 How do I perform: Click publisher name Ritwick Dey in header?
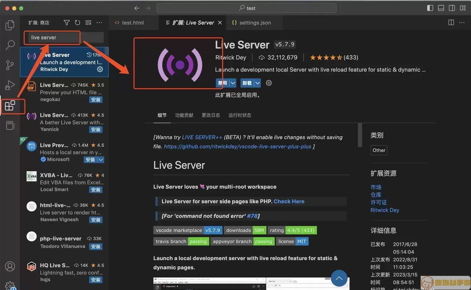coord(231,58)
